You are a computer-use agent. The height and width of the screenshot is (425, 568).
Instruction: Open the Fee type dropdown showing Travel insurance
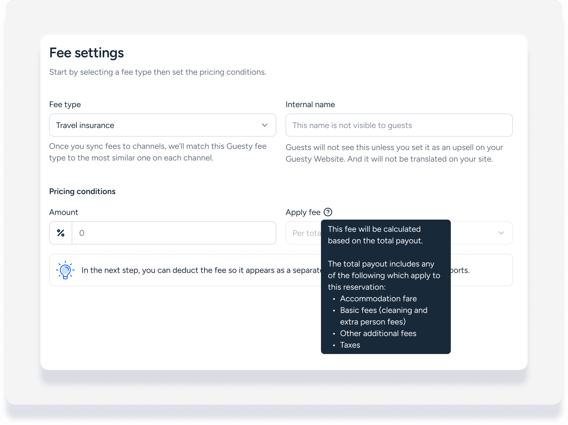163,125
